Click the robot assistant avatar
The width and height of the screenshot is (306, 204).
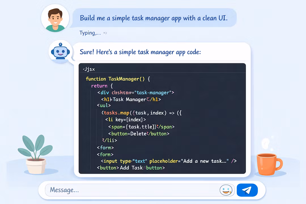[60, 52]
